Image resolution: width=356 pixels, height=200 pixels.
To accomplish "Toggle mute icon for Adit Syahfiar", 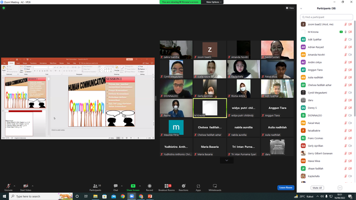I will point(345,39).
